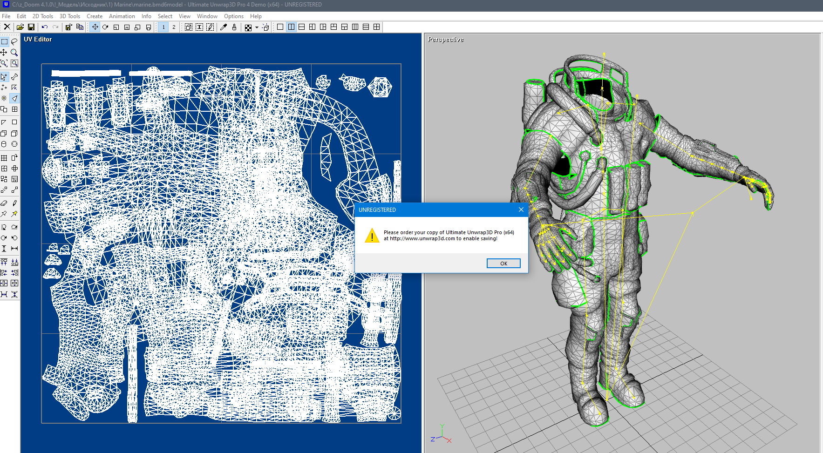Open the Select menu

tap(165, 16)
